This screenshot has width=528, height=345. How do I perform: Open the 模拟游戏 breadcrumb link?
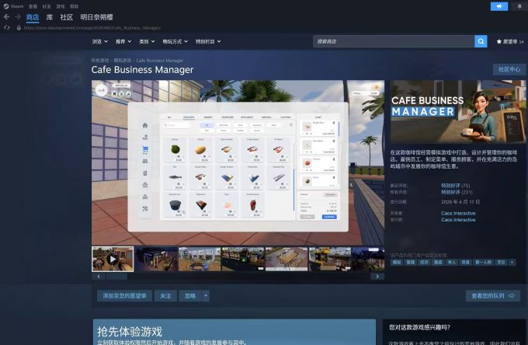click(122, 61)
